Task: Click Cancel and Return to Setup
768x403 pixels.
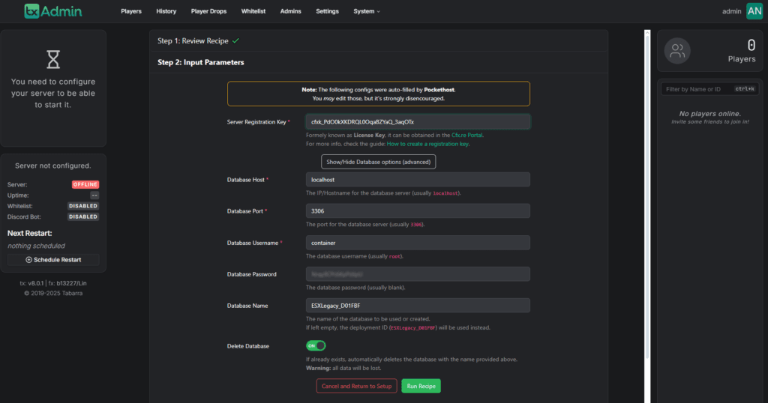Action: (x=356, y=386)
